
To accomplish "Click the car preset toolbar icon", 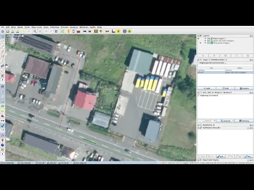I will (85, 31).
